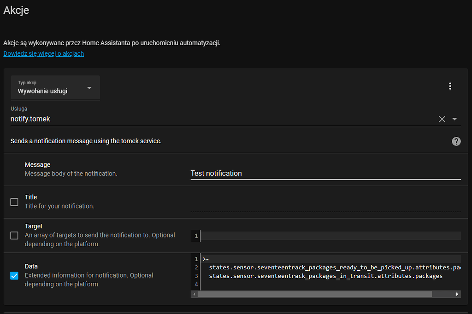Image resolution: width=472 pixels, height=314 pixels.
Task: Click the Message label
Action: (38, 165)
